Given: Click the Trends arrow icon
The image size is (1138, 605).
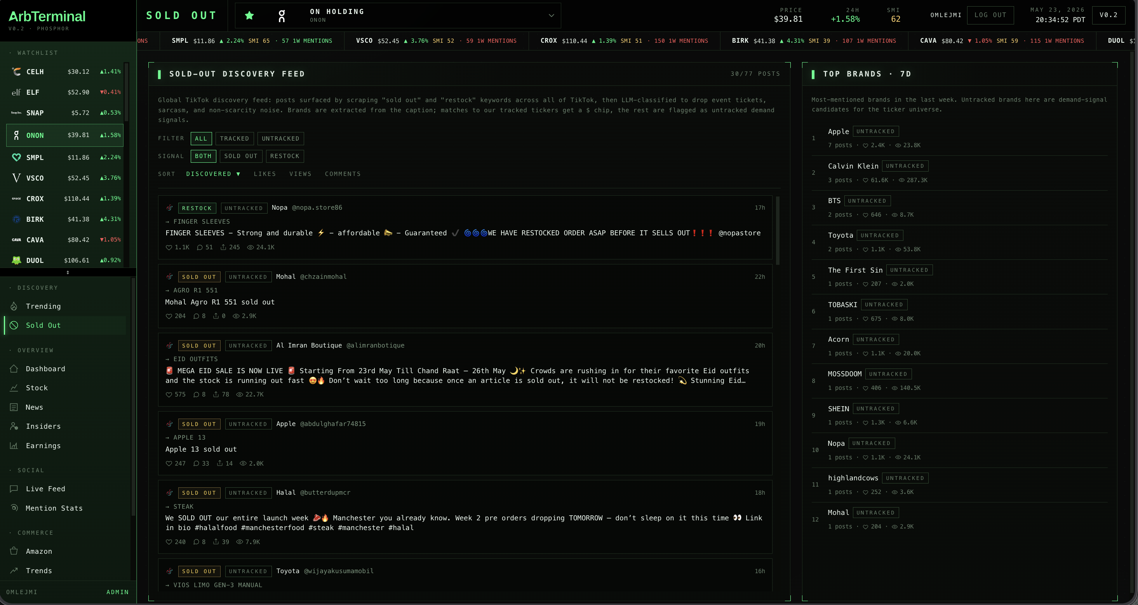Looking at the screenshot, I should (x=14, y=570).
